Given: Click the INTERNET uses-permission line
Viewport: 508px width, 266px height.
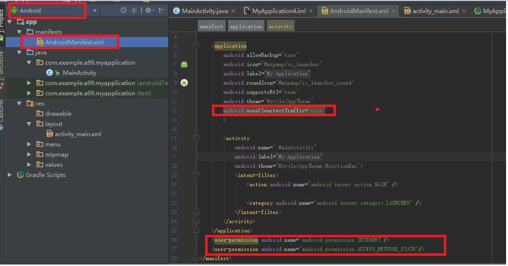Looking at the screenshot, I should (x=300, y=240).
